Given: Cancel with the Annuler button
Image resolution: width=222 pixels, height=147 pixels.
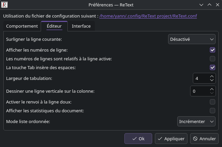Looking at the screenshot, I should pos(204,139).
